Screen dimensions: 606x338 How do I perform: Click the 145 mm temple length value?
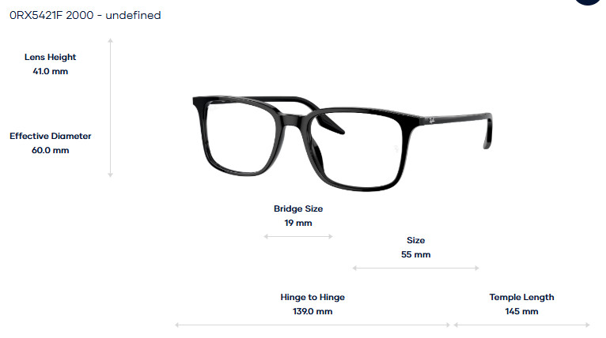point(521,311)
